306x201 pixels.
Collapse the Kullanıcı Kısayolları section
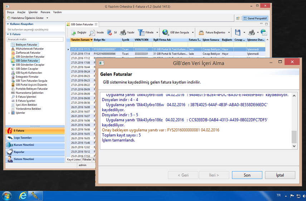pos(8,24)
